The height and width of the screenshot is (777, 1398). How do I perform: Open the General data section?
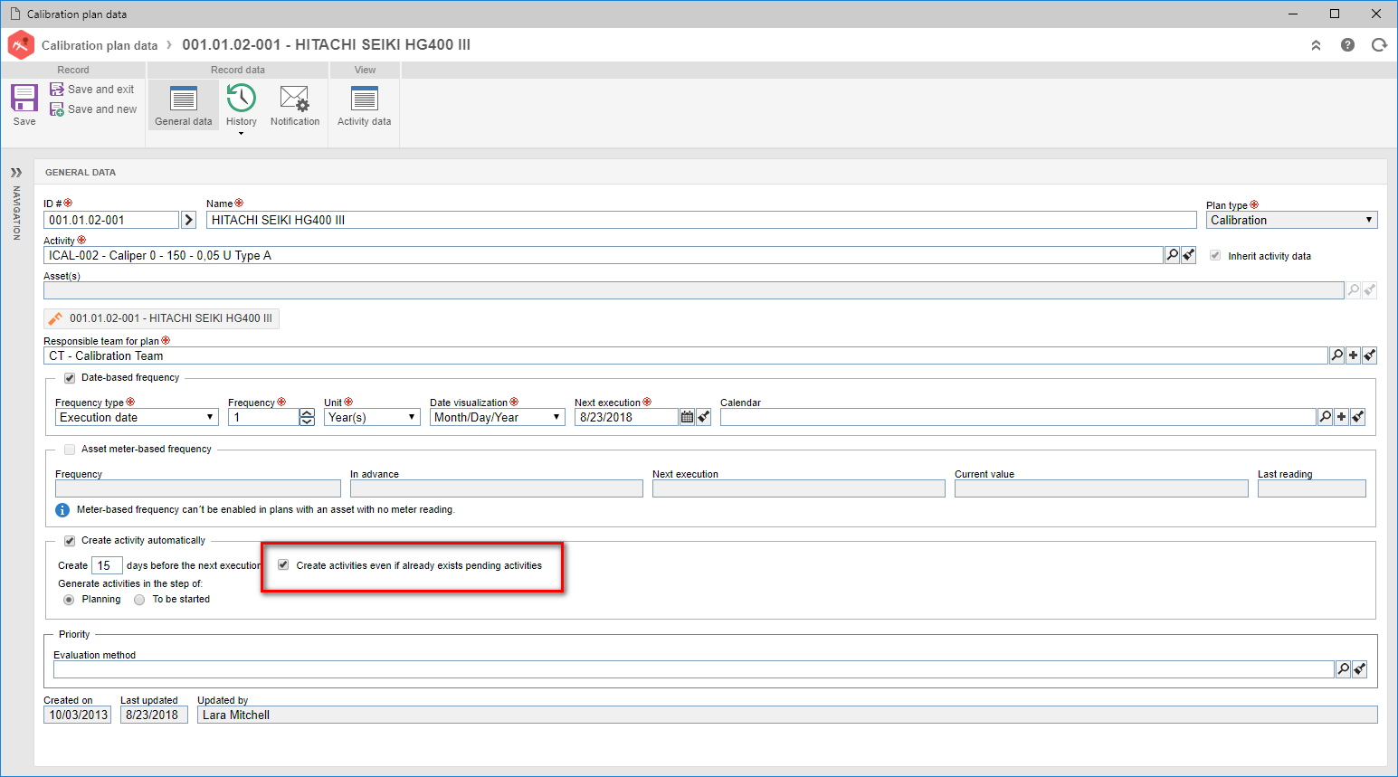[184, 105]
